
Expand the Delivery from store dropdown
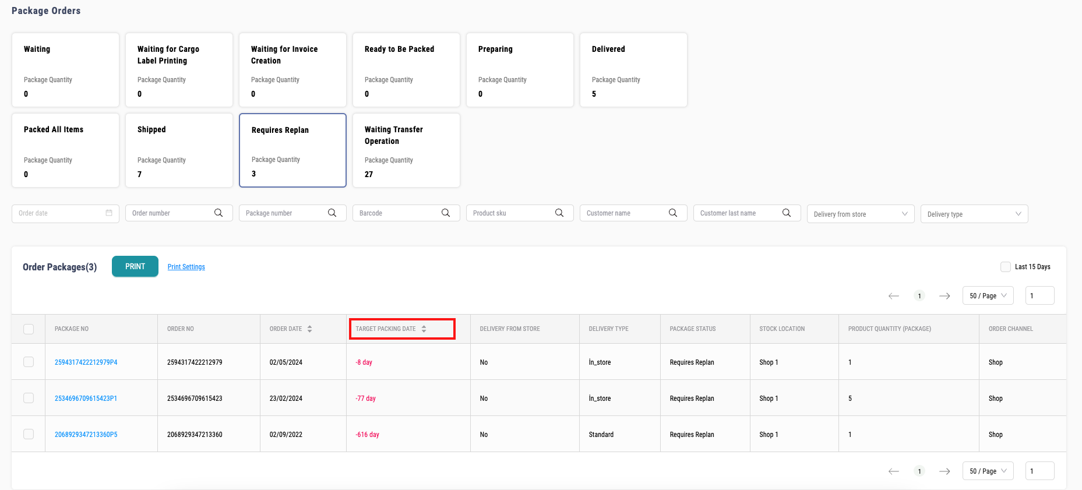coord(860,214)
